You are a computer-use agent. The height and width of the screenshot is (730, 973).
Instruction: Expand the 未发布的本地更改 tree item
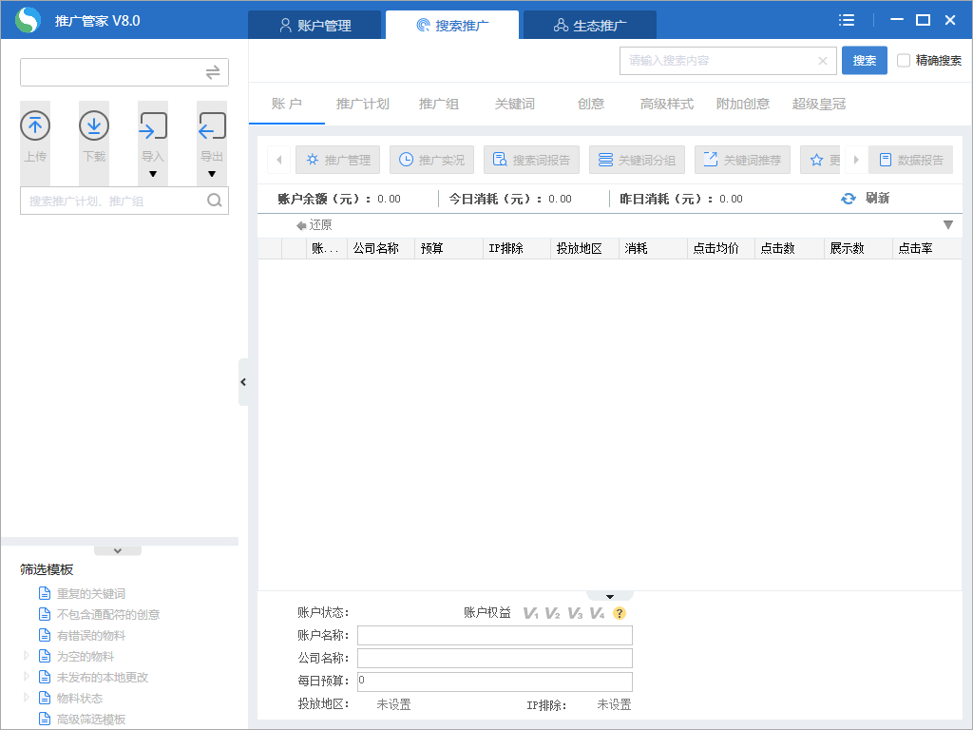click(x=27, y=677)
